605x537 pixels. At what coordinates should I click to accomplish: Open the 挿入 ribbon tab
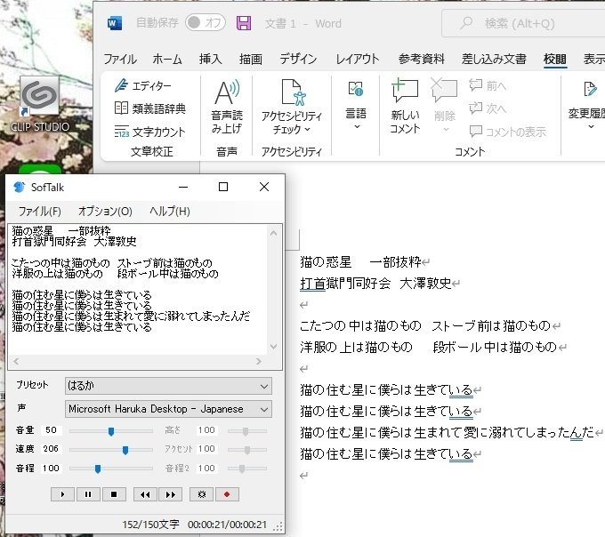(x=211, y=59)
